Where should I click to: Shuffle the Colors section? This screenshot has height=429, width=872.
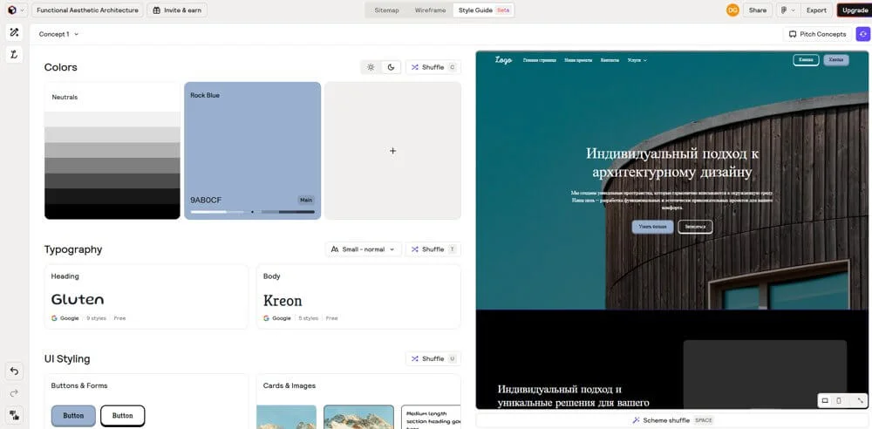pos(433,67)
